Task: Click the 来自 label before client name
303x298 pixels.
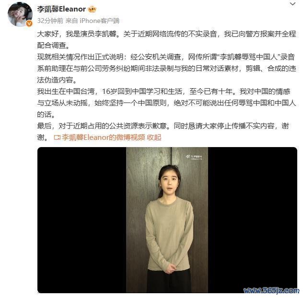Action: click(71, 21)
